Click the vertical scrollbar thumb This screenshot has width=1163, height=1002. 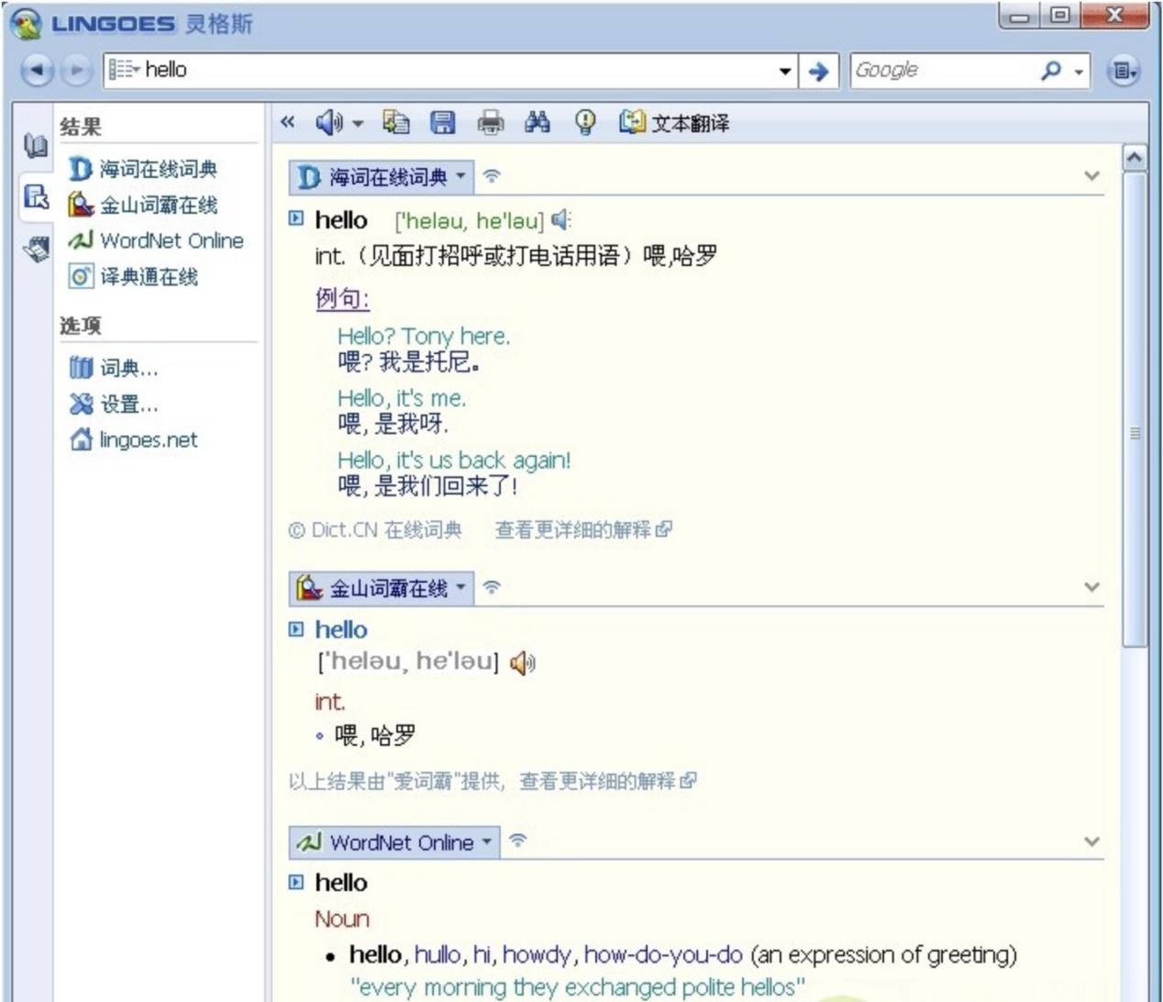tap(1135, 409)
